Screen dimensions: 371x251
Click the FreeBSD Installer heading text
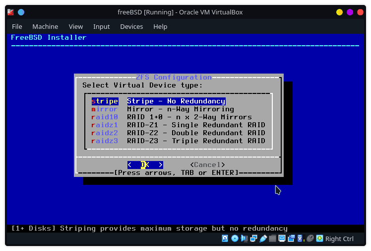pyautogui.click(x=49, y=37)
